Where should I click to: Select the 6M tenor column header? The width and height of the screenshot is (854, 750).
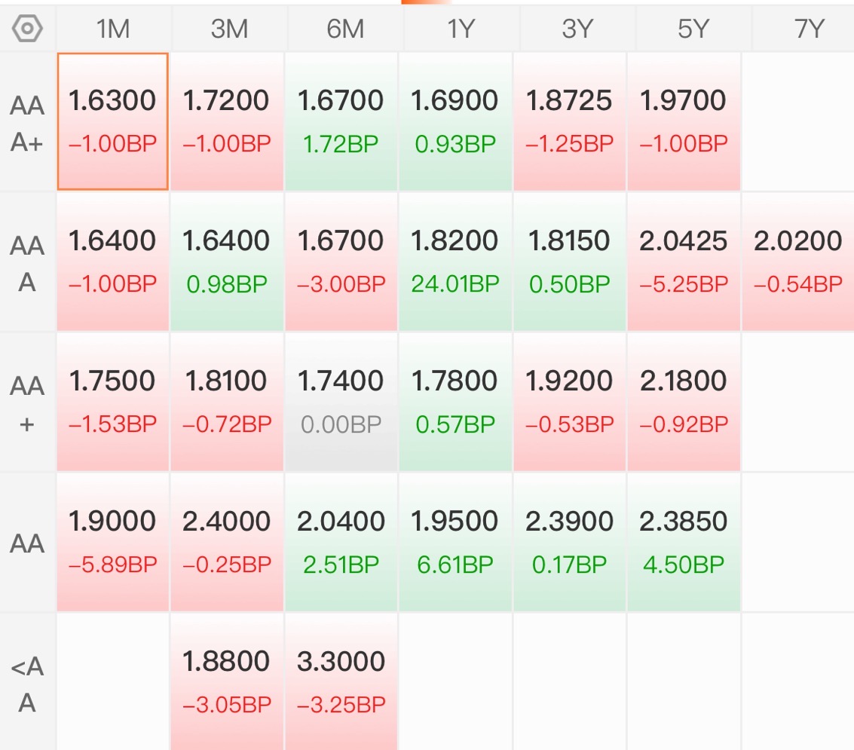pyautogui.click(x=345, y=29)
